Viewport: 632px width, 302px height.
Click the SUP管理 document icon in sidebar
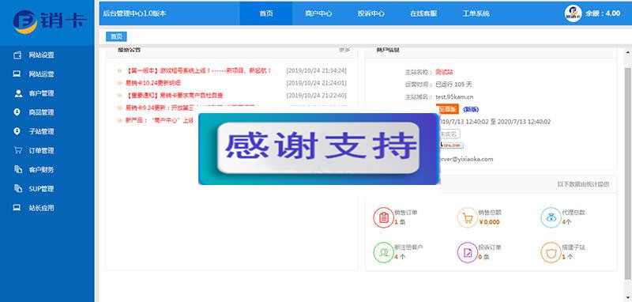coord(17,188)
